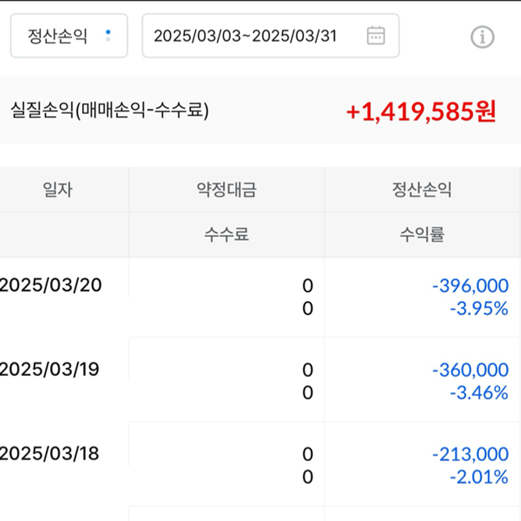Tap the 실질손익(매매손익-수수료) label

tap(109, 110)
